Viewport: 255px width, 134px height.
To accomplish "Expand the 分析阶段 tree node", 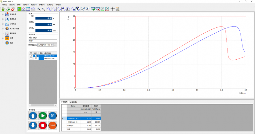I will click(3, 24).
